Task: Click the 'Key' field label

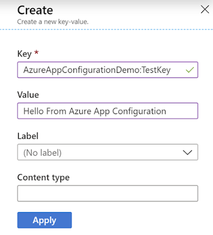Action: tap(25, 53)
